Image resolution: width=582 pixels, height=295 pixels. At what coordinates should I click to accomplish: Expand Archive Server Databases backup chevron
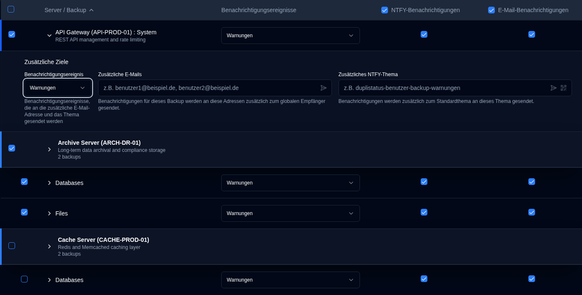click(49, 183)
